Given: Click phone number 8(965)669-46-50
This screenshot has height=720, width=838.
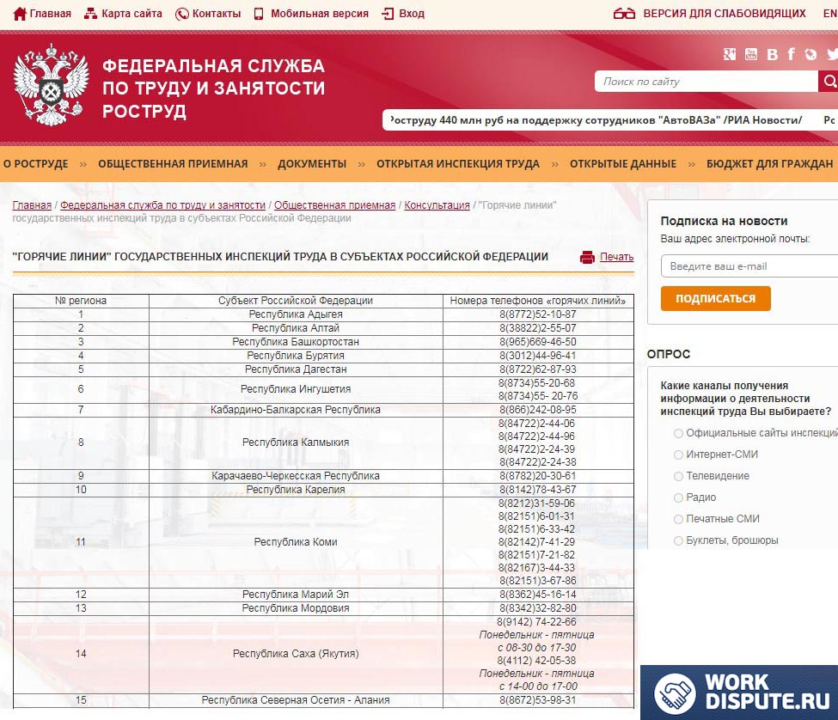Looking at the screenshot, I should point(538,342).
